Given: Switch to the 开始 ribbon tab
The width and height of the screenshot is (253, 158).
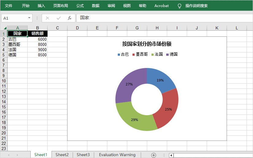Looking at the screenshot, I should 26,6.
